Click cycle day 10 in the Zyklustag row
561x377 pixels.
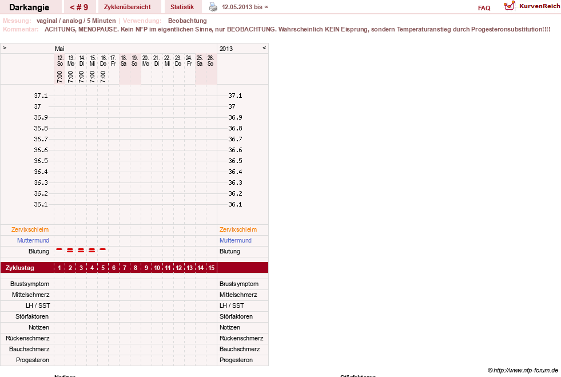click(x=157, y=268)
